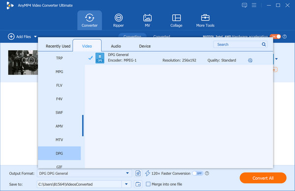Choose FLV format in list
This screenshot has width=295, height=191.
pos(59,85)
